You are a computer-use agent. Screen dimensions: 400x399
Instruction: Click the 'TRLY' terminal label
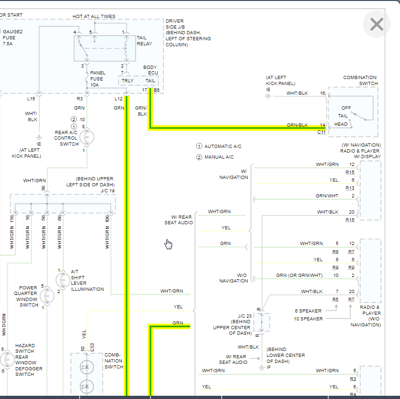click(127, 81)
